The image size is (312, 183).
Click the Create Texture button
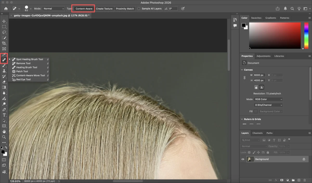104,9
